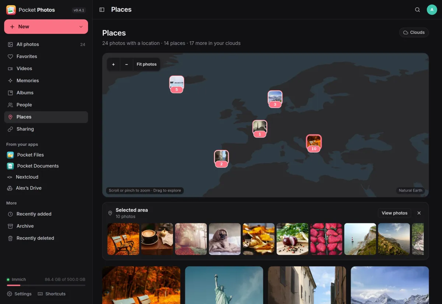Screen dimensions: 442x304
Task: Open search with the magnifier icon
Action: coord(417,10)
